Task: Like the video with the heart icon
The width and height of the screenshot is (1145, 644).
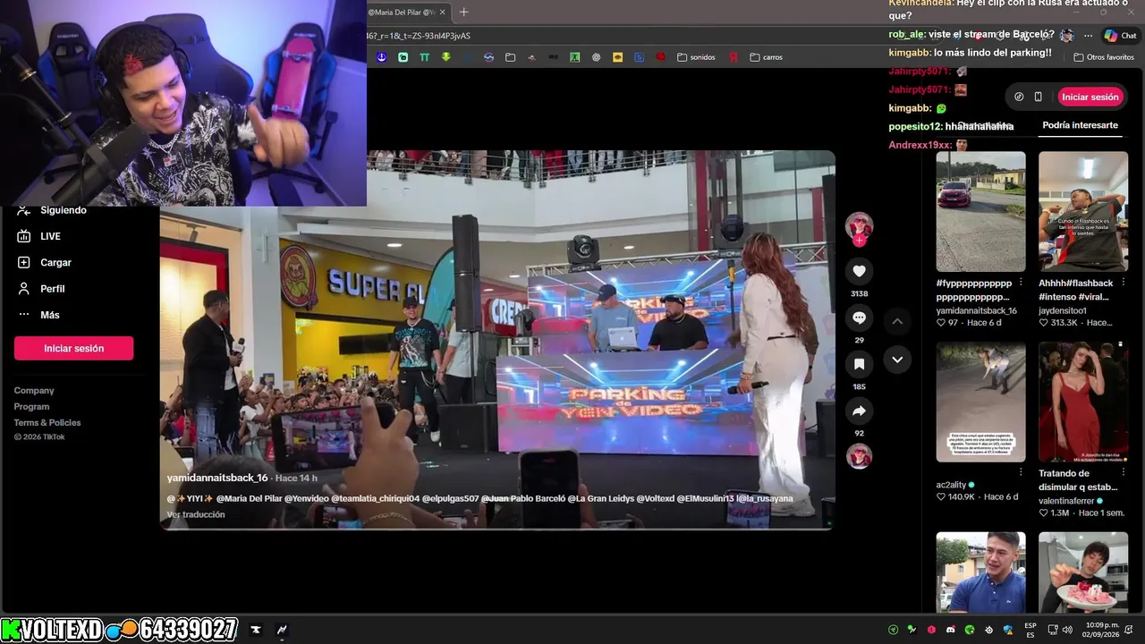Action: pyautogui.click(x=859, y=271)
